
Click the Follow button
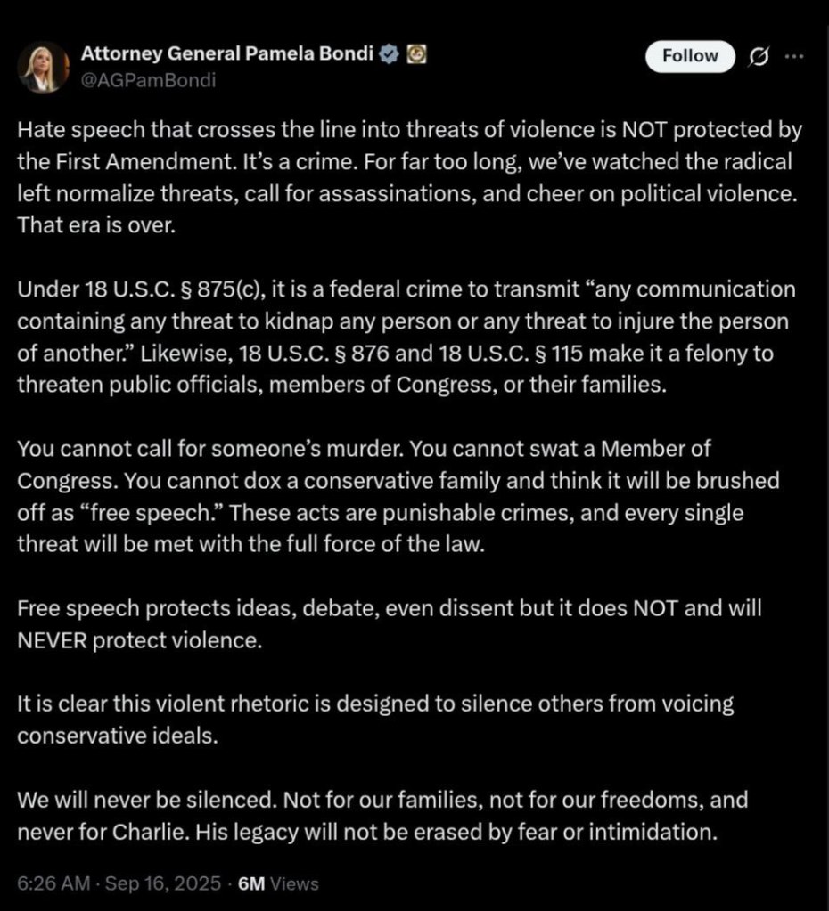coord(690,56)
